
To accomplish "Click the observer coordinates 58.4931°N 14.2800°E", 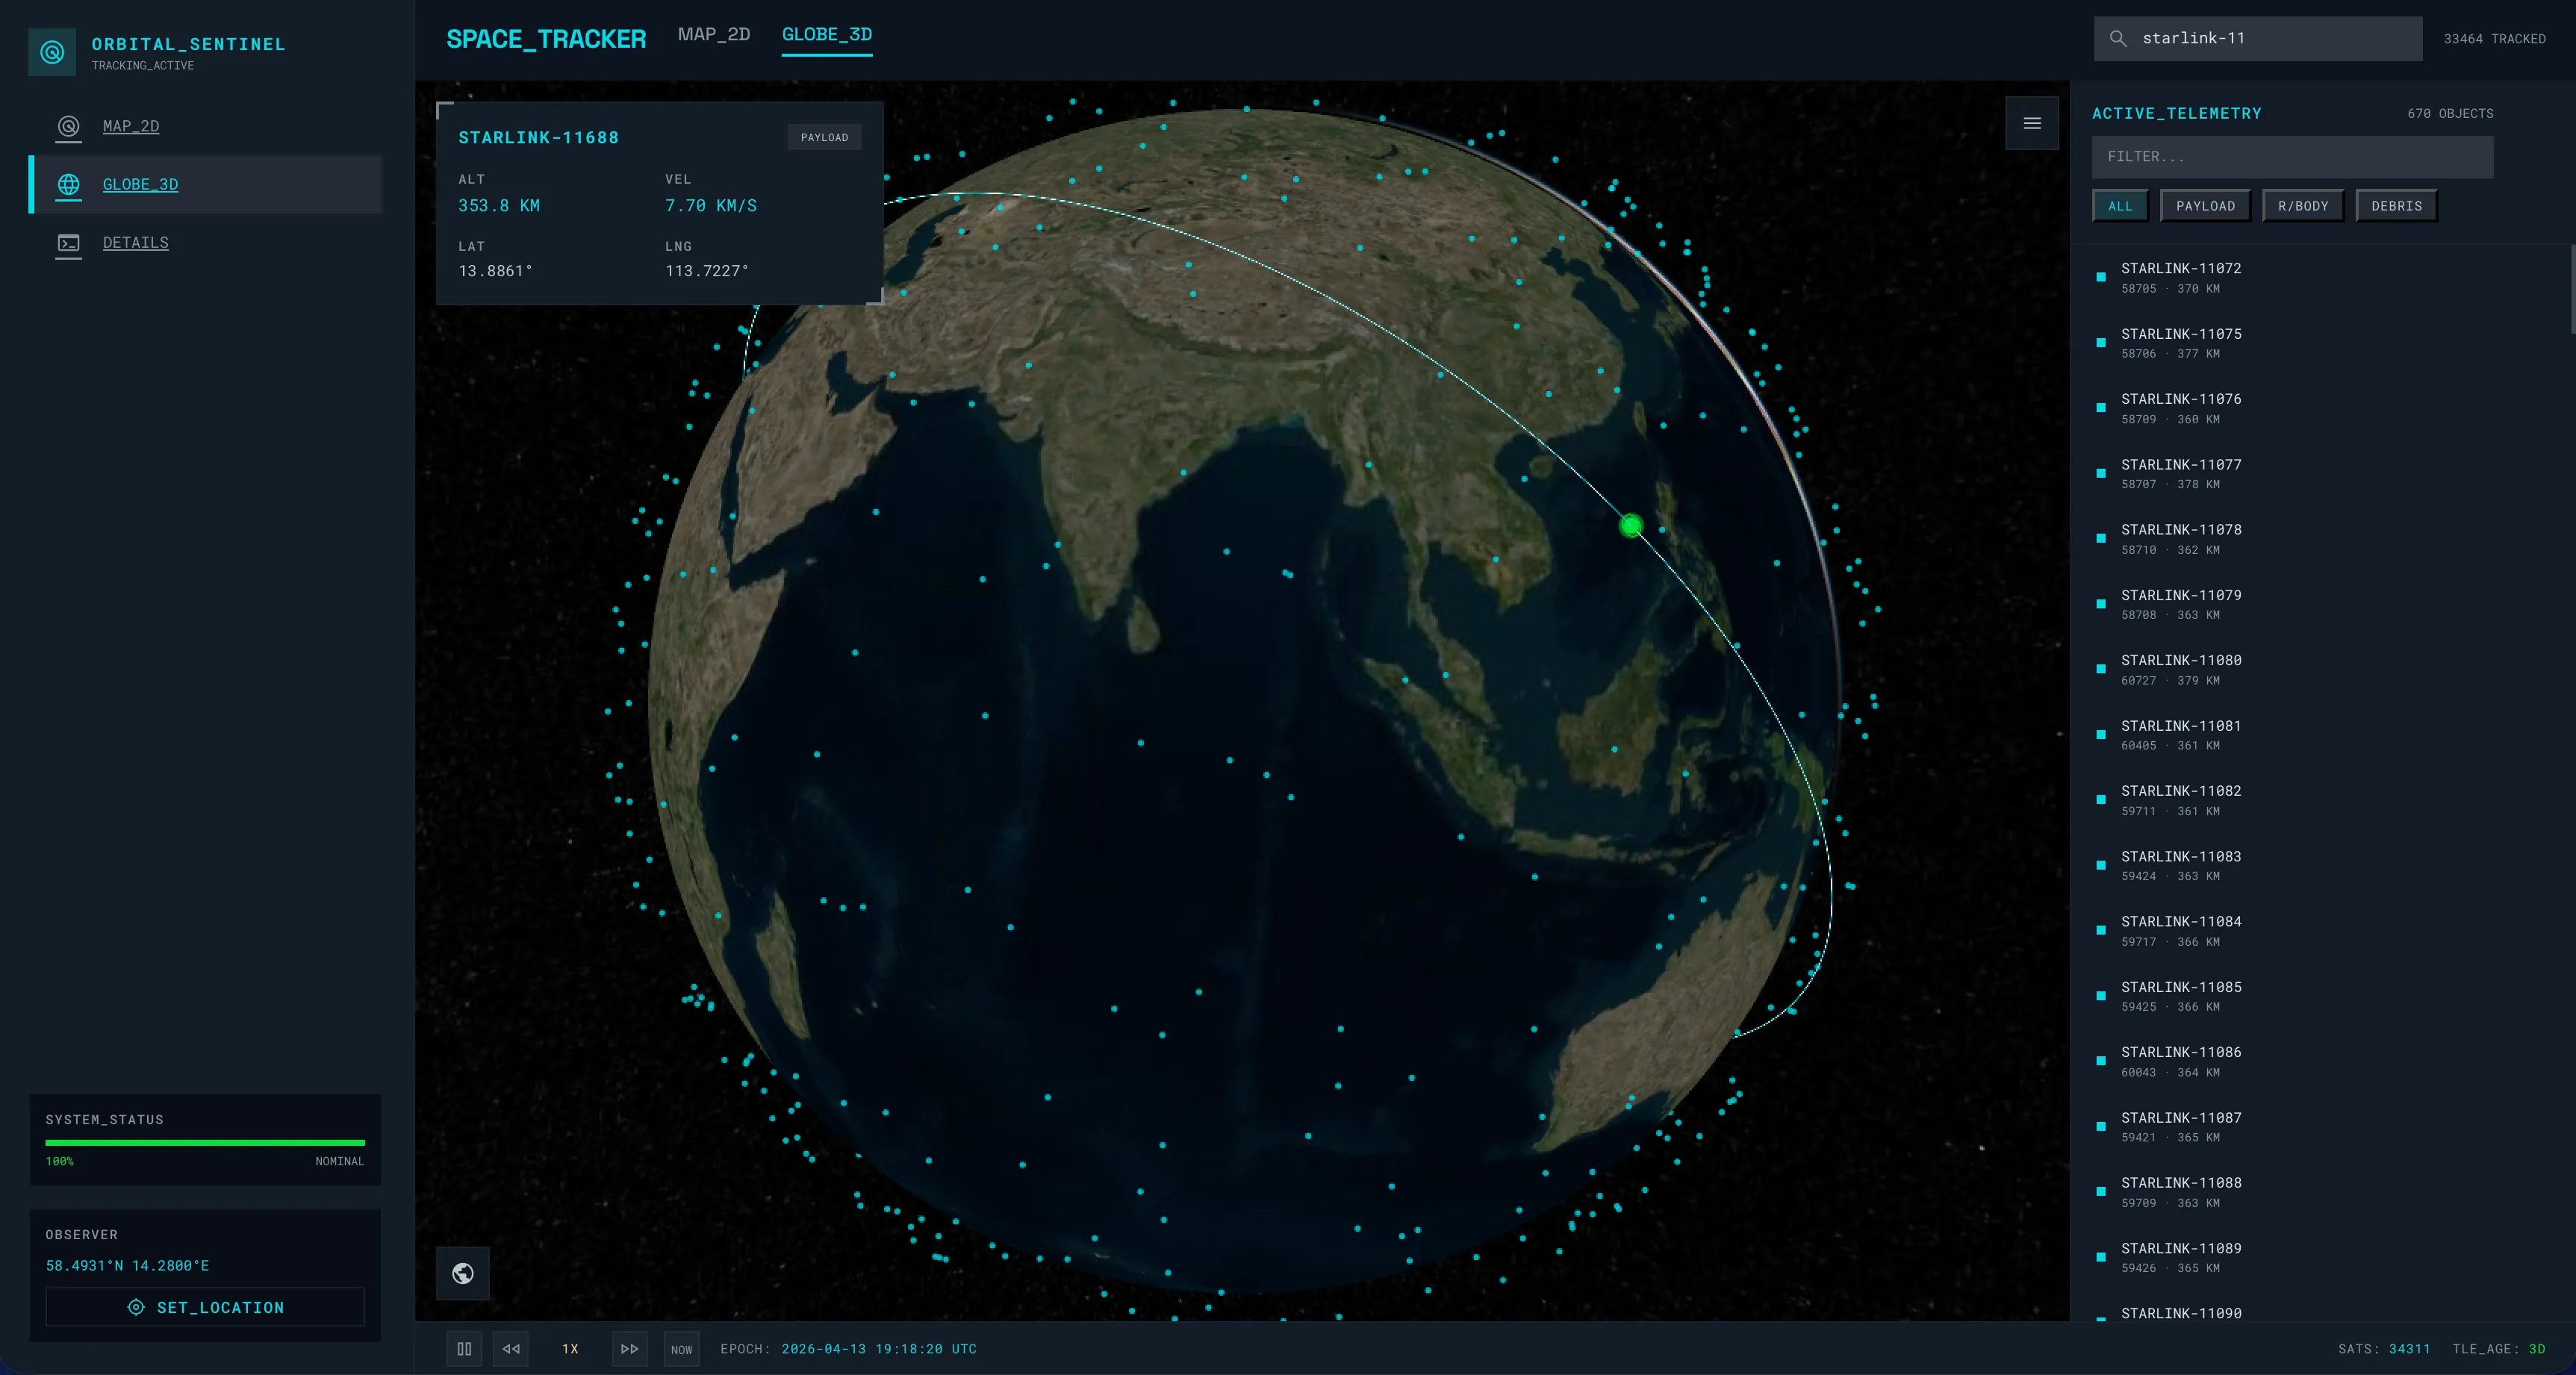I will [x=127, y=1265].
